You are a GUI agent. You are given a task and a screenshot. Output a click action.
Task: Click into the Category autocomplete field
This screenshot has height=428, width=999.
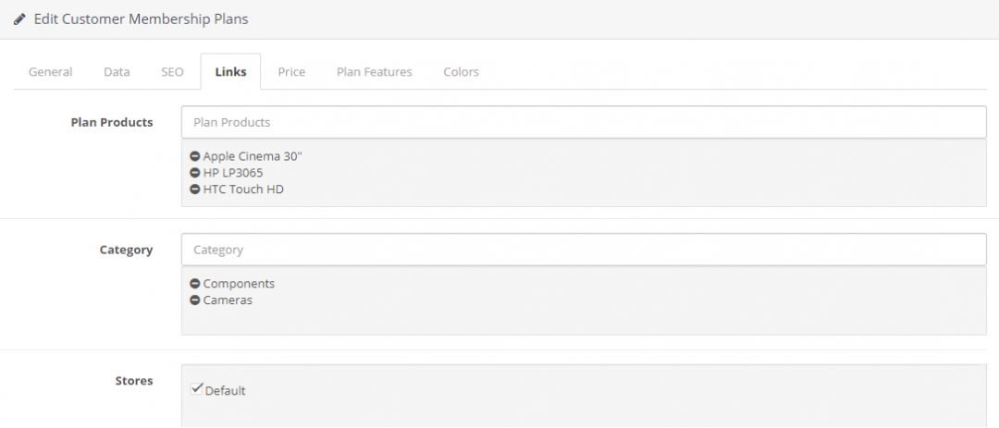click(x=584, y=250)
